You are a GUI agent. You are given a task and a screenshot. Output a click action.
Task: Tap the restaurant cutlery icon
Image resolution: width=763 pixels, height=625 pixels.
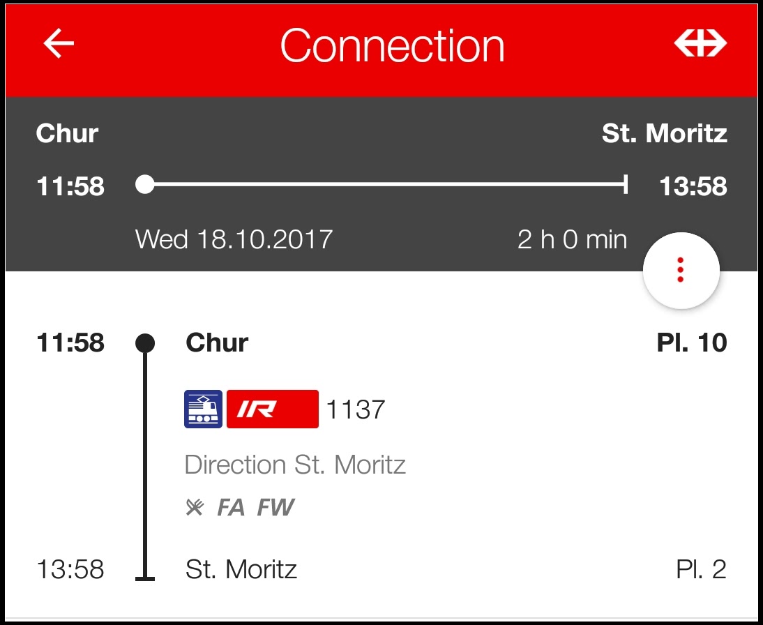pyautogui.click(x=195, y=508)
